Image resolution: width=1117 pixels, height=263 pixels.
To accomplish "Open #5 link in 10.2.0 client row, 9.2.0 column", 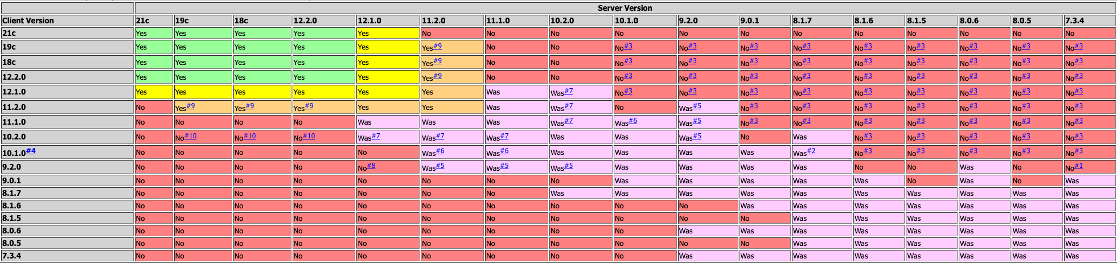I will point(697,136).
